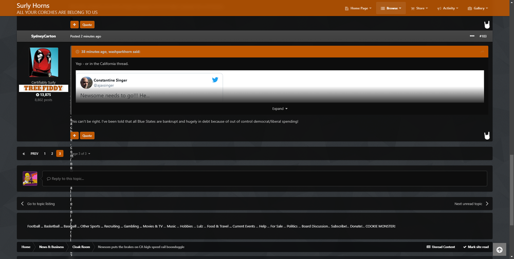The width and height of the screenshot is (514, 259).
Task: Click the Gambling forum link
Action: click(131, 226)
